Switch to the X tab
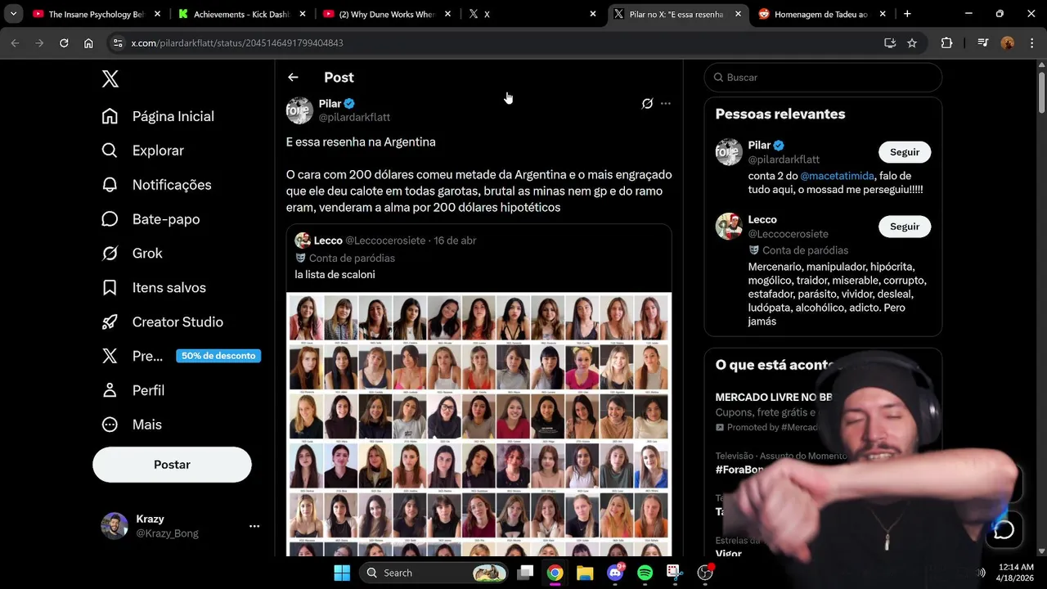Image resolution: width=1047 pixels, height=589 pixels. point(533,14)
